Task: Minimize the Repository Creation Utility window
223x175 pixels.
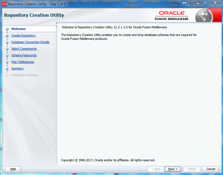Action: point(198,3)
